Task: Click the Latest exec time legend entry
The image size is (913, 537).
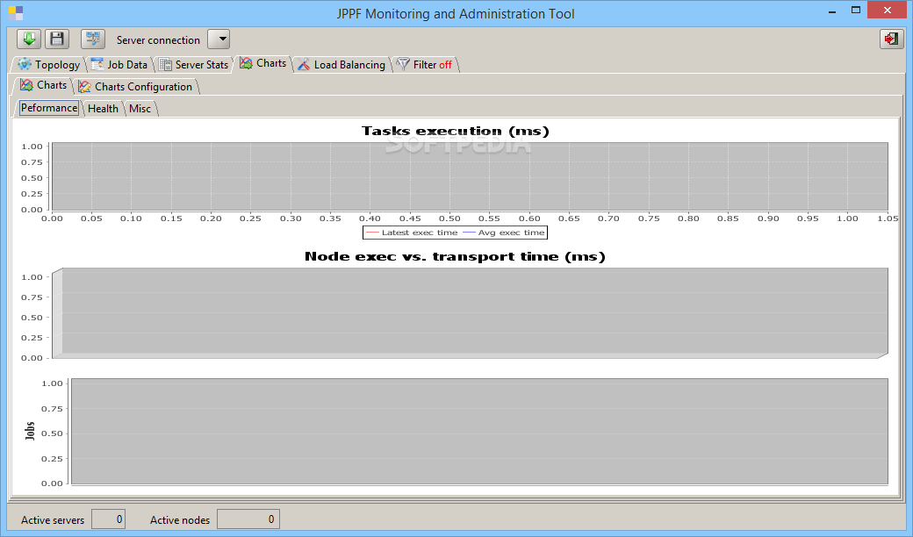Action: click(412, 233)
